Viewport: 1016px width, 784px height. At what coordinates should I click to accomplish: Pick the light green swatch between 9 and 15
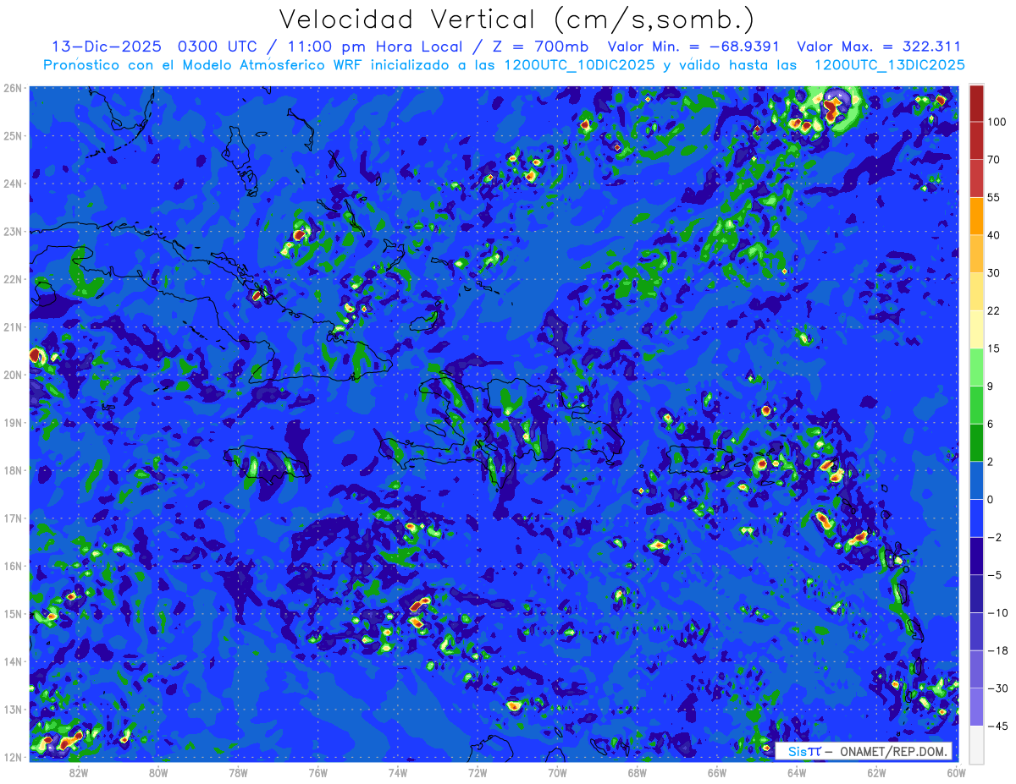(976, 367)
